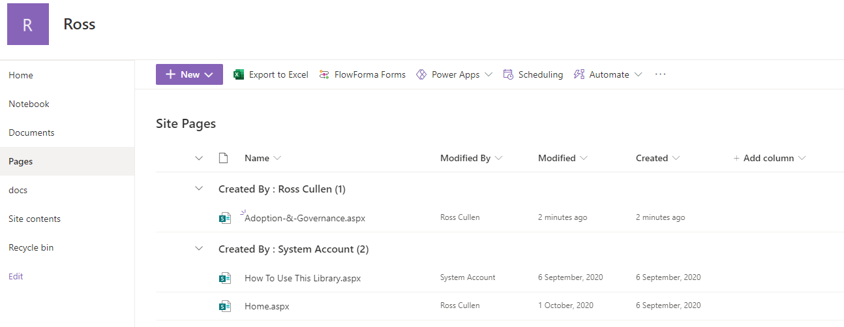
Task: Click the Power Apps diamond icon
Action: pyautogui.click(x=421, y=74)
